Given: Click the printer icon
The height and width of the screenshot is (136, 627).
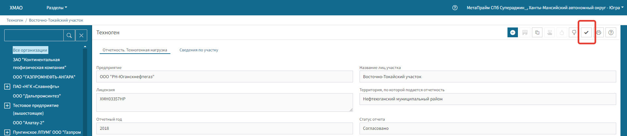Looking at the screenshot, I should (x=599, y=33).
